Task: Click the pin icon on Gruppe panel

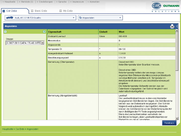Action: point(44,32)
